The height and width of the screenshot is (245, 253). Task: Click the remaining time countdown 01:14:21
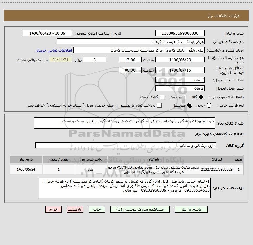[x=60, y=60]
